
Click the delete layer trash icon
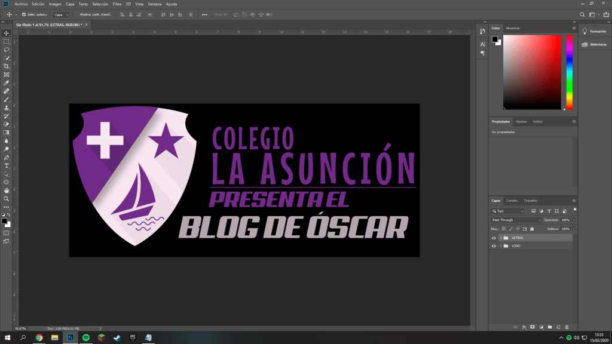pyautogui.click(x=566, y=327)
